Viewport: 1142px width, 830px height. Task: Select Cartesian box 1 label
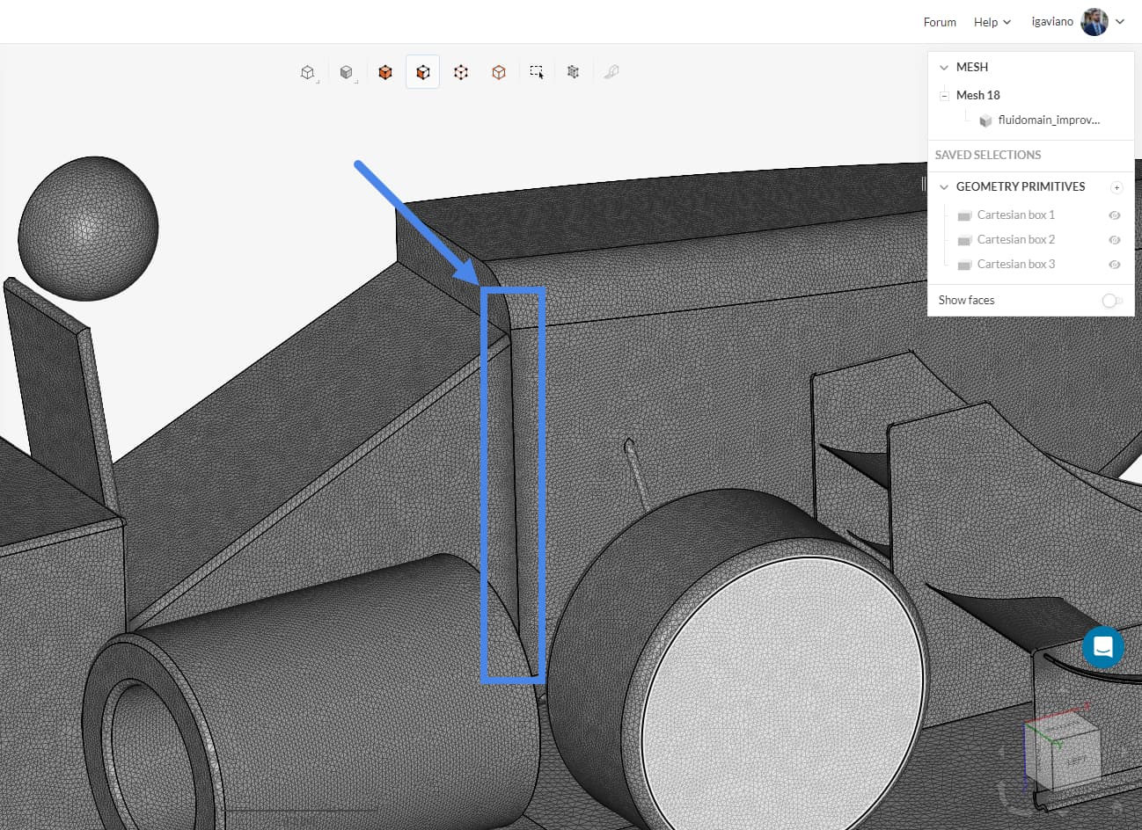pos(1016,215)
